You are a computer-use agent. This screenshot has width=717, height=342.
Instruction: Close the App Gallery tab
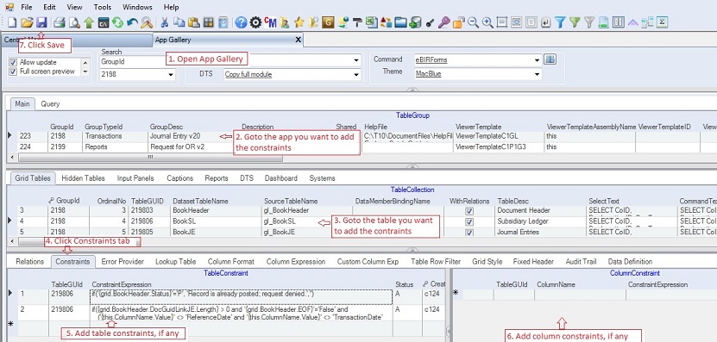click(x=299, y=40)
